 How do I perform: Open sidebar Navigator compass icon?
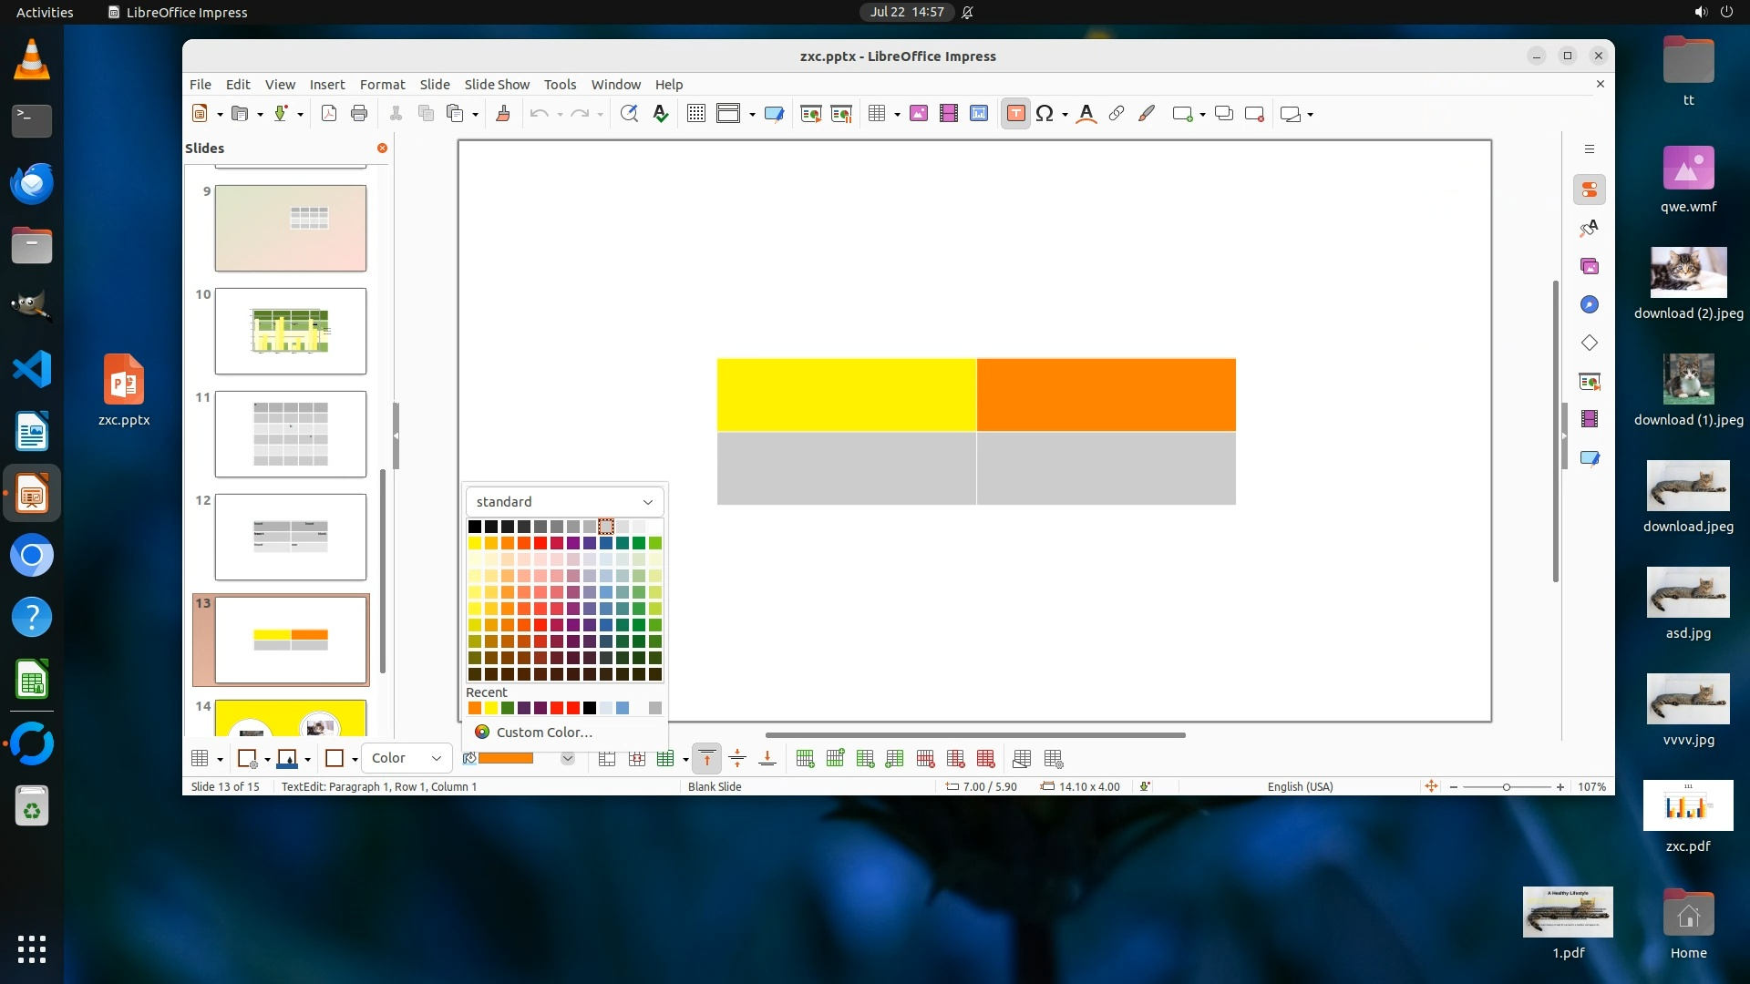click(1590, 305)
